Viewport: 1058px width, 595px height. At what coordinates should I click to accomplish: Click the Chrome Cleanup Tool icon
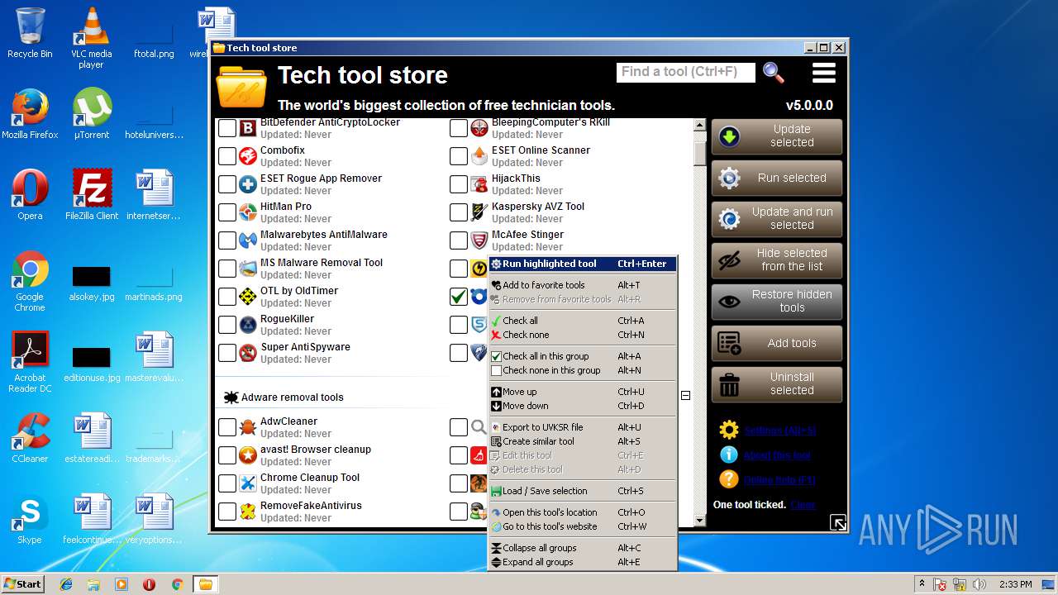tap(247, 483)
